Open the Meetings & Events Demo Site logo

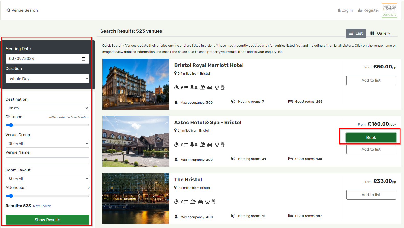point(389,10)
